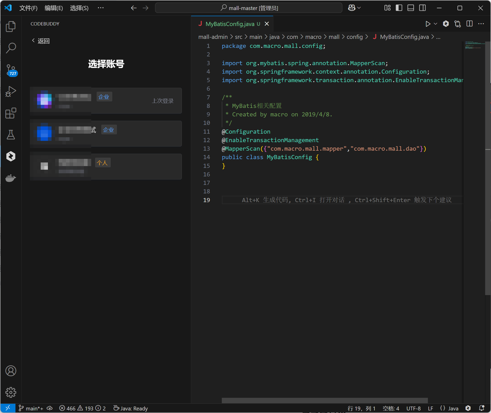
Task: Open the config breadcrumb dropdown
Action: point(355,37)
